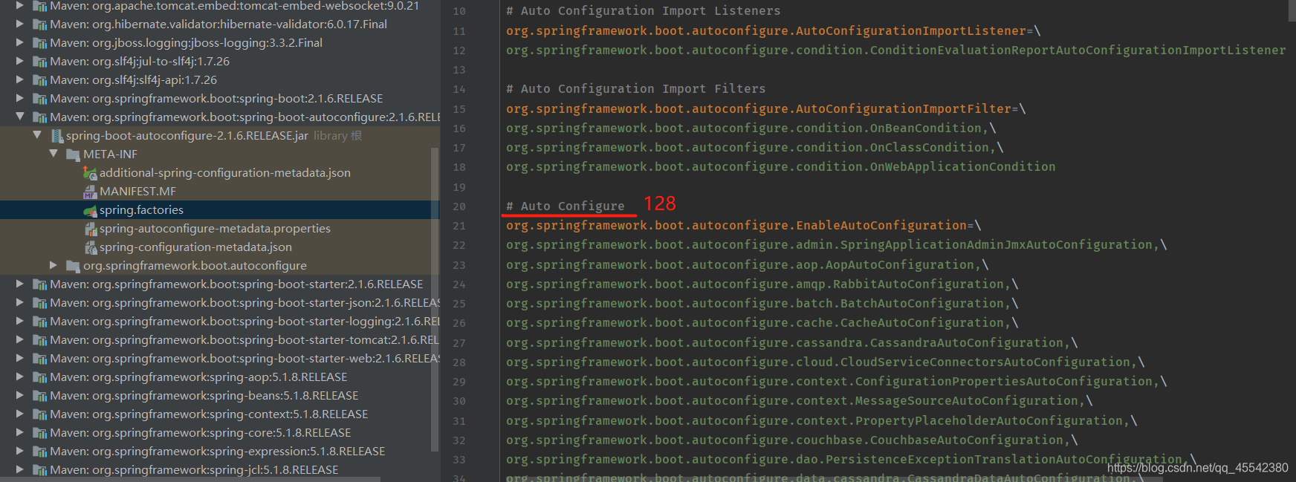Click the OnWebApplicationCondition entry on line 18

pyautogui.click(x=781, y=167)
